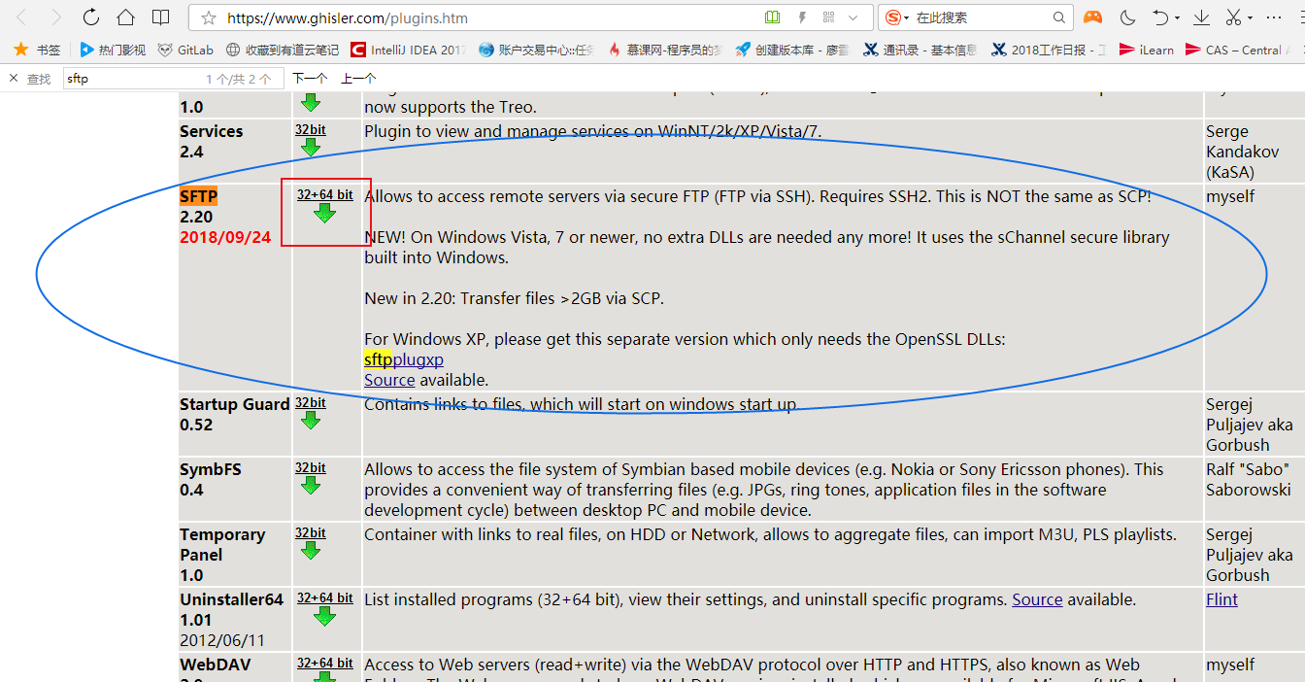Go back to the previous page
Screen dimensions: 1305x682
pyautogui.click(x=22, y=17)
